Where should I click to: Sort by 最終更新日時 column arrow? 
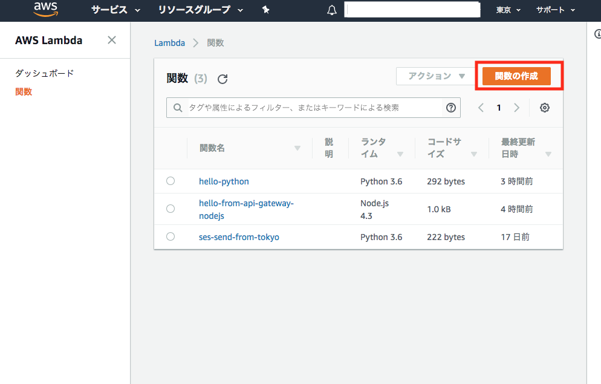(x=548, y=154)
